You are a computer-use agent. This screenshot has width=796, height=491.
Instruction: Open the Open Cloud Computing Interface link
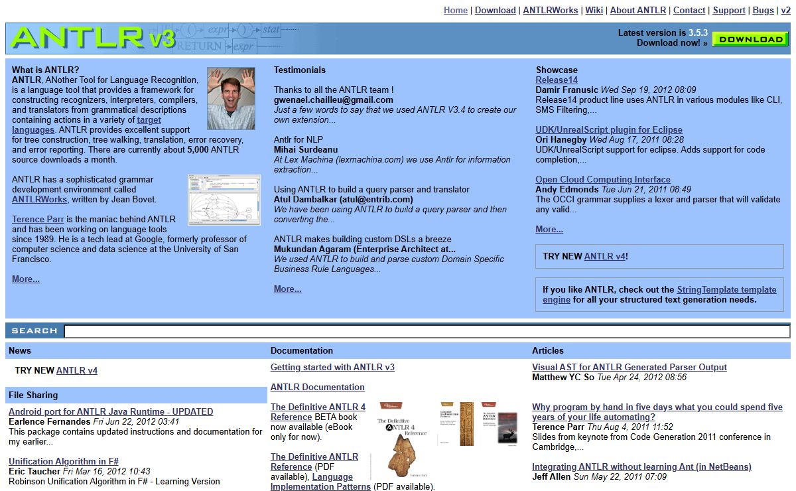[603, 179]
